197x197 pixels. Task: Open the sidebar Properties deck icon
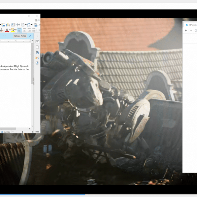tap(37, 41)
